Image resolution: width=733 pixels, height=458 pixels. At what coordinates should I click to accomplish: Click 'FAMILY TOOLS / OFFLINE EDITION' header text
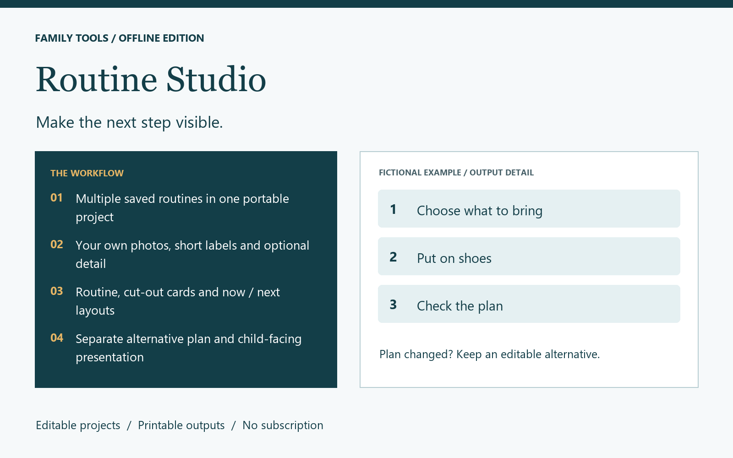pyautogui.click(x=120, y=38)
